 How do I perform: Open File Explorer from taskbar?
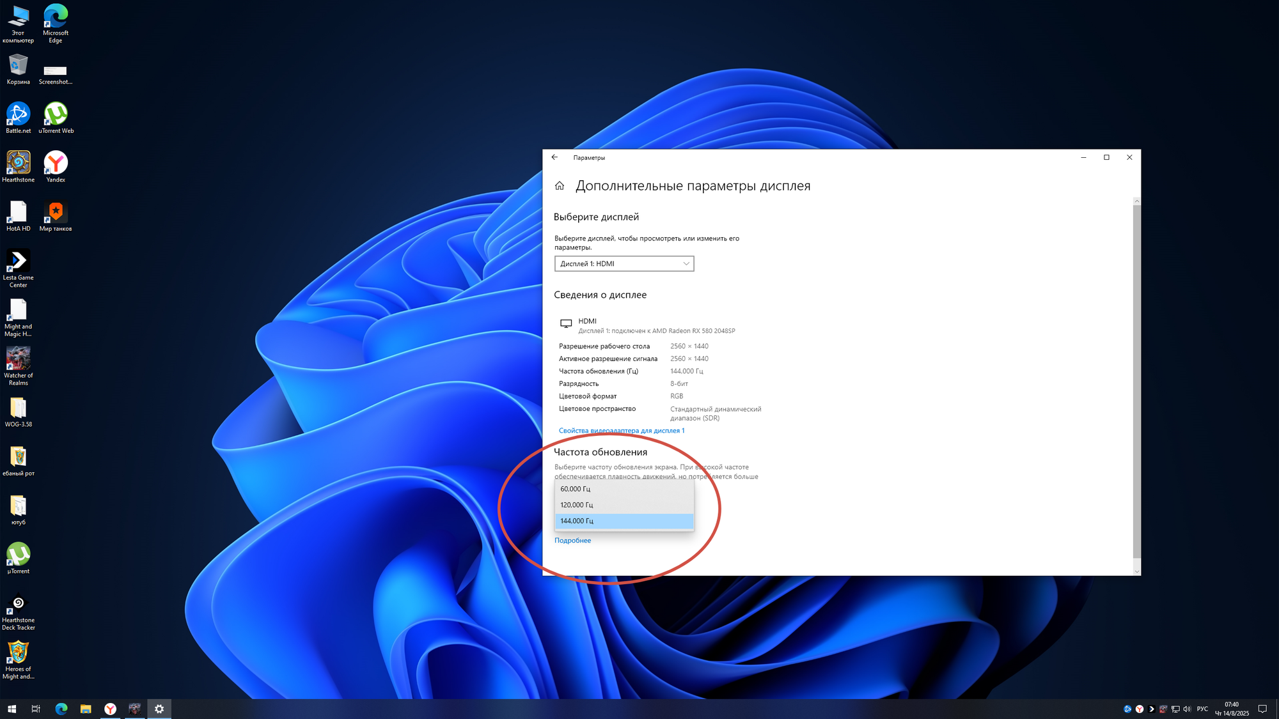(86, 709)
